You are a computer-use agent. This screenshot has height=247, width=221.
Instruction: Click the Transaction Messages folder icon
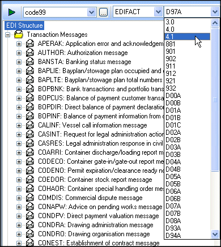pyautogui.click(x=19, y=35)
